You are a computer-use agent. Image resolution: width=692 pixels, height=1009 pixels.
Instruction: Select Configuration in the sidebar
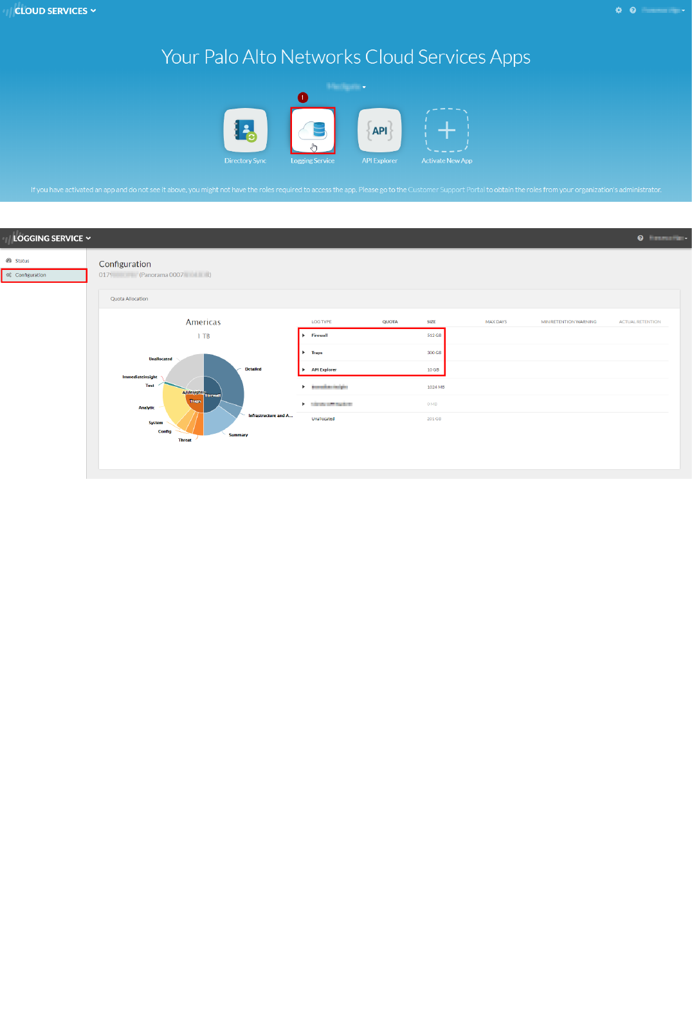[44, 275]
